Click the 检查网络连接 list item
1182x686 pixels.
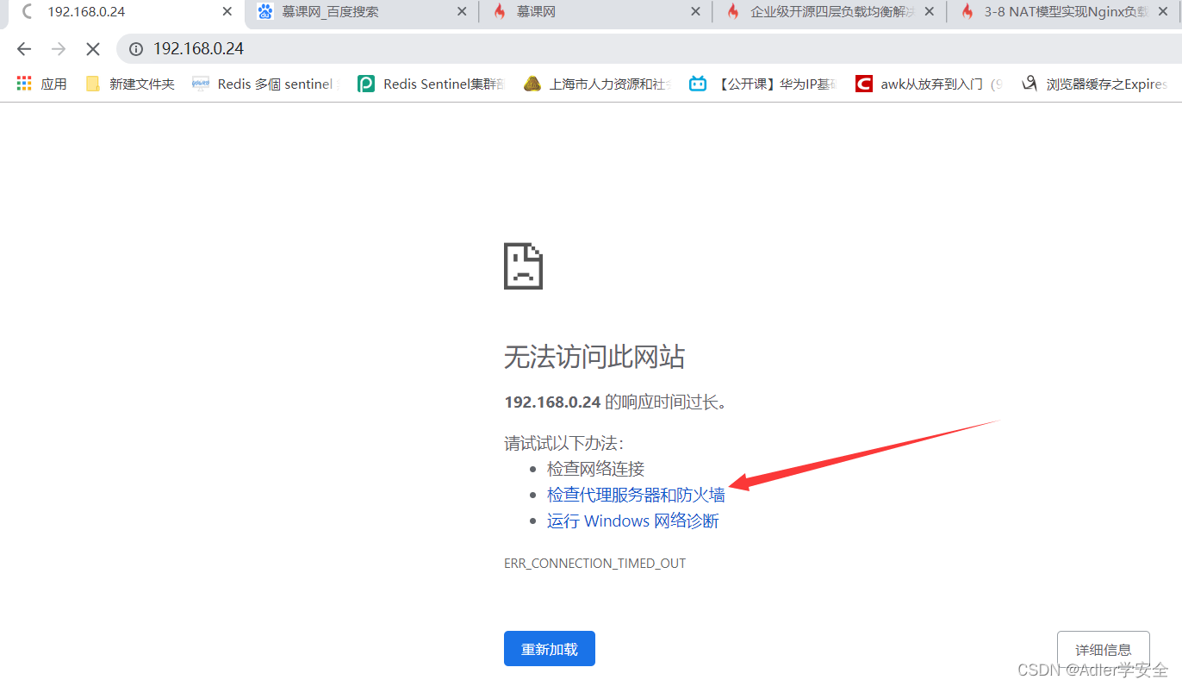[x=595, y=470]
